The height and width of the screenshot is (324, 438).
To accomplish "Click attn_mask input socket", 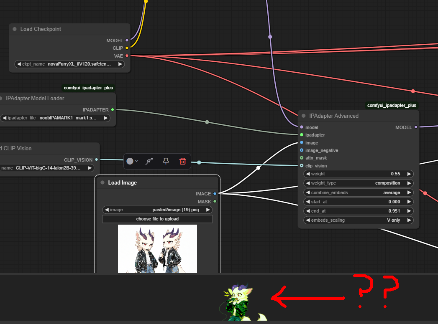I will click(x=302, y=158).
